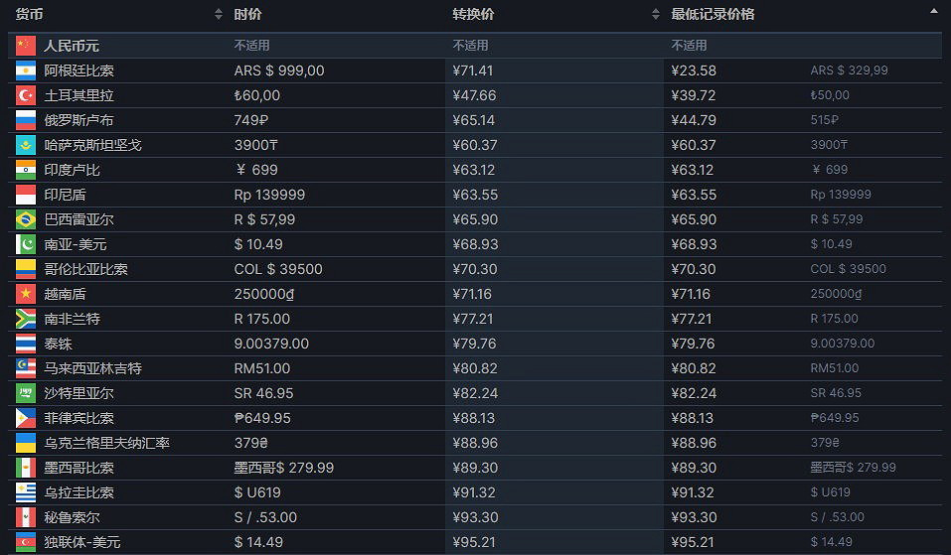Toggle sort arrows for 转换价 column
951x555 pixels.
(x=655, y=14)
